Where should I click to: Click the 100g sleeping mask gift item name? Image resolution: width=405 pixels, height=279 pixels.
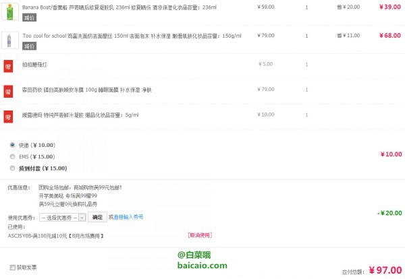coord(87,90)
